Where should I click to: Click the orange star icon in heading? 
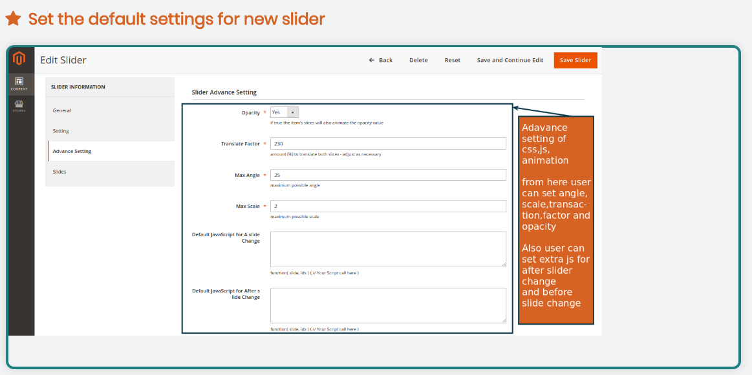(x=13, y=19)
